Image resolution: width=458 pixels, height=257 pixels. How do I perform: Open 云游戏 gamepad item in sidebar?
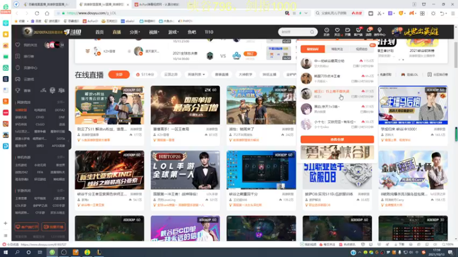coord(29,79)
